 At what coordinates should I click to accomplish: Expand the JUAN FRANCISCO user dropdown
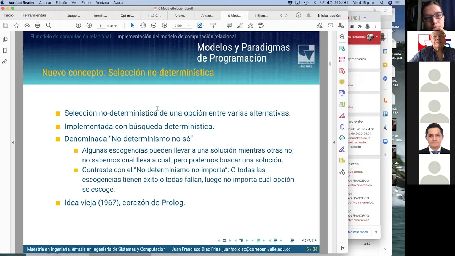tap(376, 37)
